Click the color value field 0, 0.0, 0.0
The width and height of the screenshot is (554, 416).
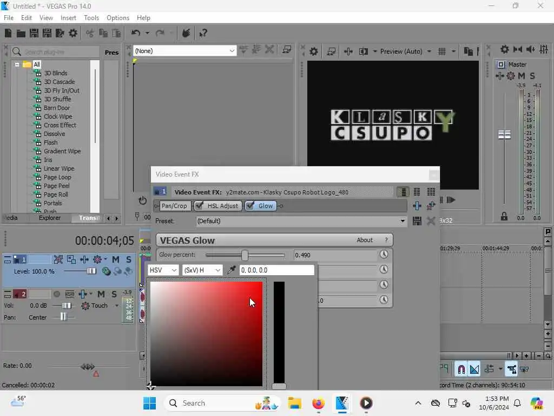click(276, 270)
